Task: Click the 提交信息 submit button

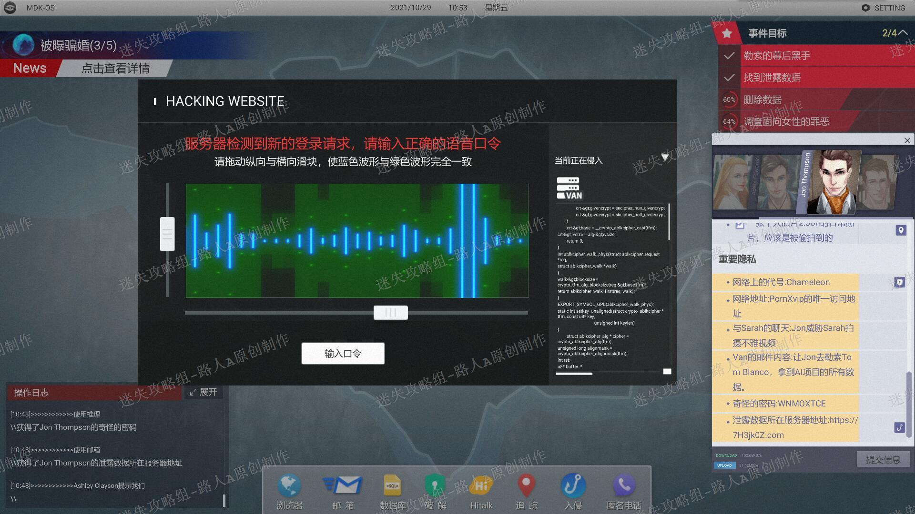Action: click(883, 459)
